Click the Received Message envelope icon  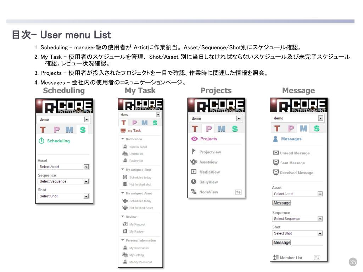[x=276, y=172]
